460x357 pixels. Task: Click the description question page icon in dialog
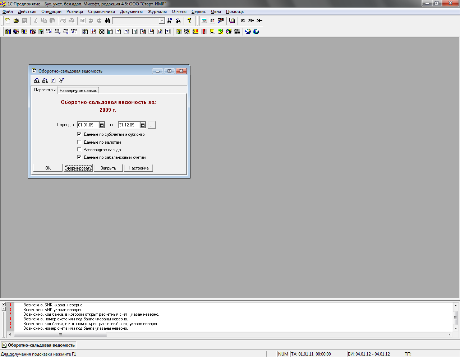[x=53, y=80]
